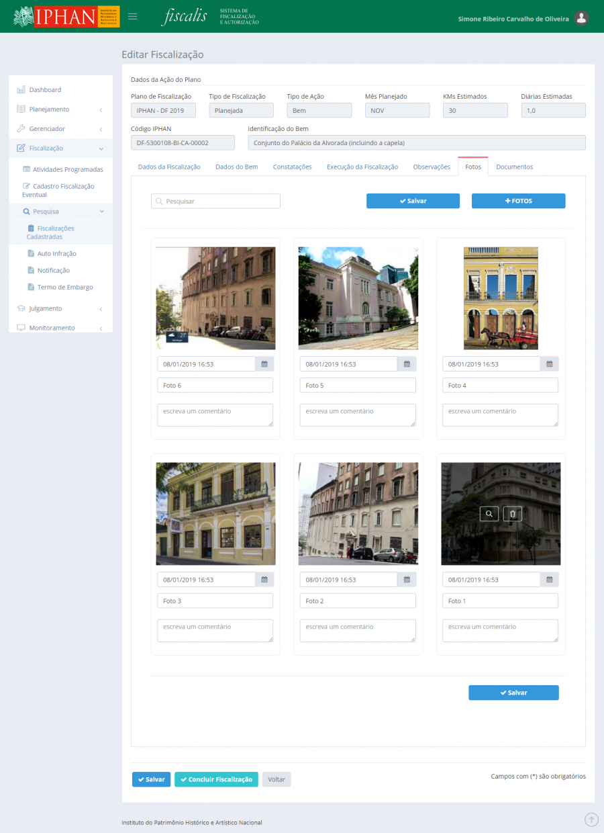Open calendar picker for Foto 2 date
Screen dimensions: 604x833
click(x=407, y=580)
